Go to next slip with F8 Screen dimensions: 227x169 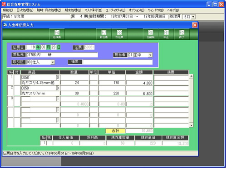click(x=119, y=34)
